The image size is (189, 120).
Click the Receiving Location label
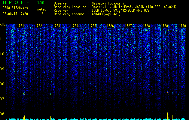[70, 7]
